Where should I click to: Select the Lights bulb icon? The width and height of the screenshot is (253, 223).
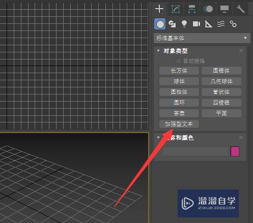pyautogui.click(x=184, y=24)
